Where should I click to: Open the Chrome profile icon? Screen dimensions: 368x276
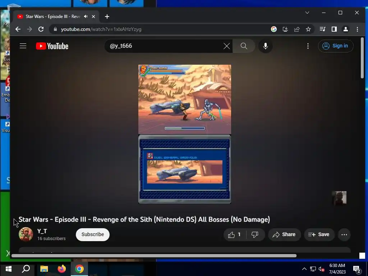345,29
